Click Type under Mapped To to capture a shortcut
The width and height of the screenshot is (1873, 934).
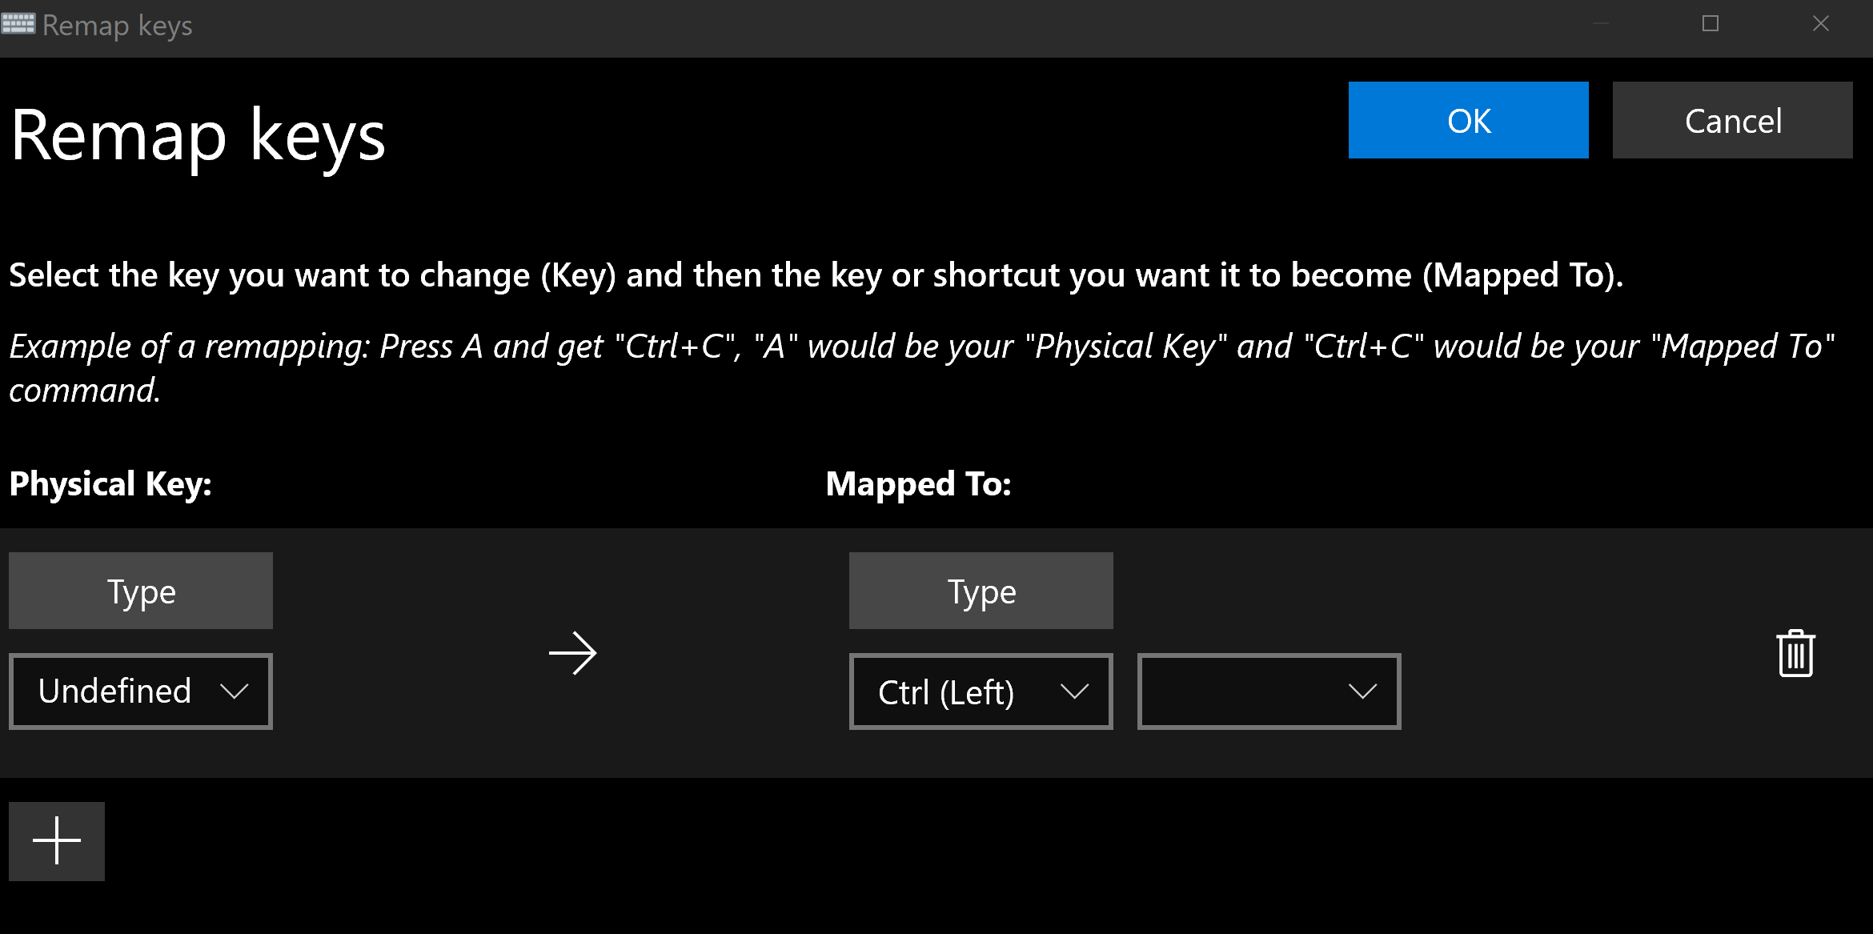[980, 591]
